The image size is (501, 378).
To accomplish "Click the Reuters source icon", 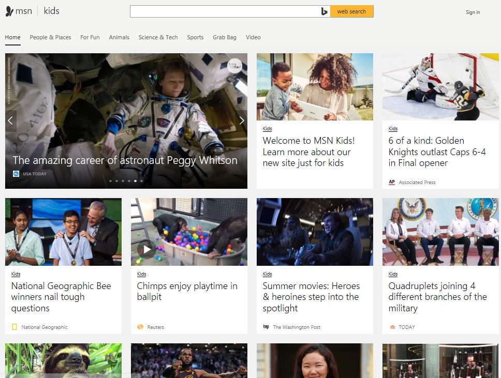I will (140, 327).
